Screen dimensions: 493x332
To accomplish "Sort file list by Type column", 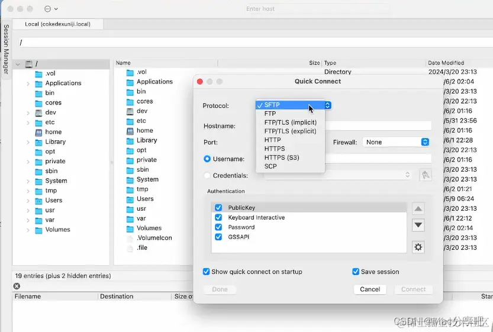I will (x=374, y=63).
